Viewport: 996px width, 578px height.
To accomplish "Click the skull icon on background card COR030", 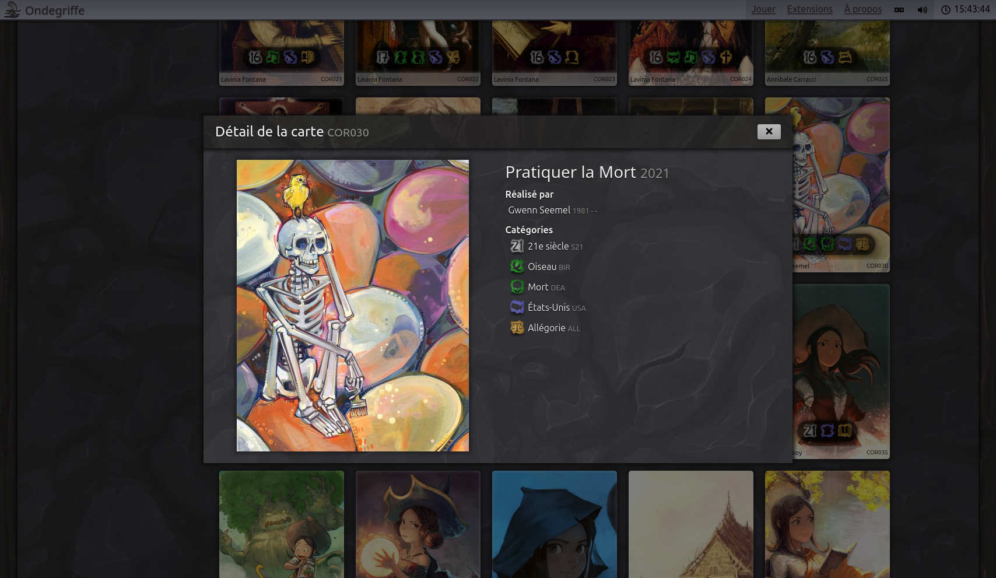I will (827, 244).
